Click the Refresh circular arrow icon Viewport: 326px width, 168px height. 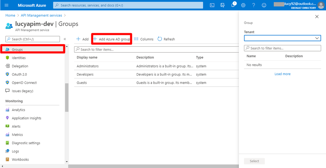pyautogui.click(x=160, y=39)
